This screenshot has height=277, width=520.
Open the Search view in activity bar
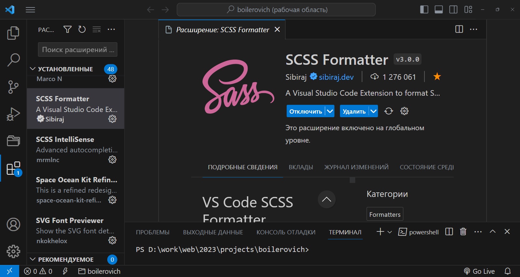13,60
